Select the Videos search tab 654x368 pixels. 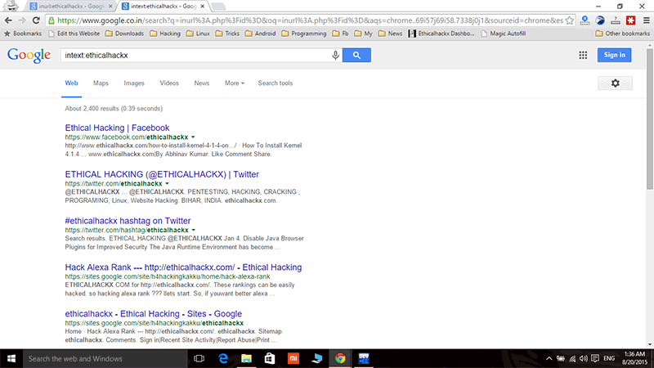pyautogui.click(x=169, y=83)
